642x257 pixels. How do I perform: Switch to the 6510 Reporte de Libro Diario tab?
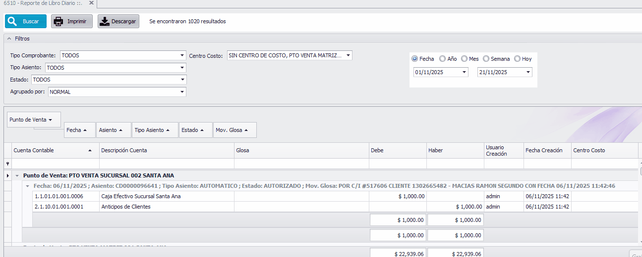42,3
